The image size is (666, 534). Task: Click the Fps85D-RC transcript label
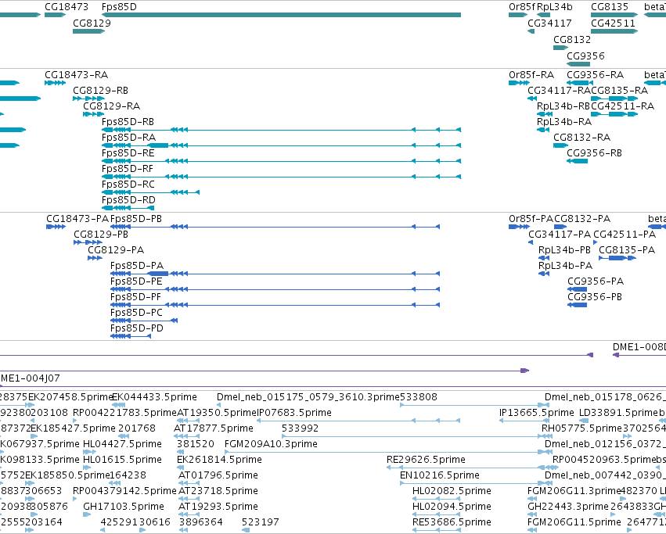(x=128, y=185)
